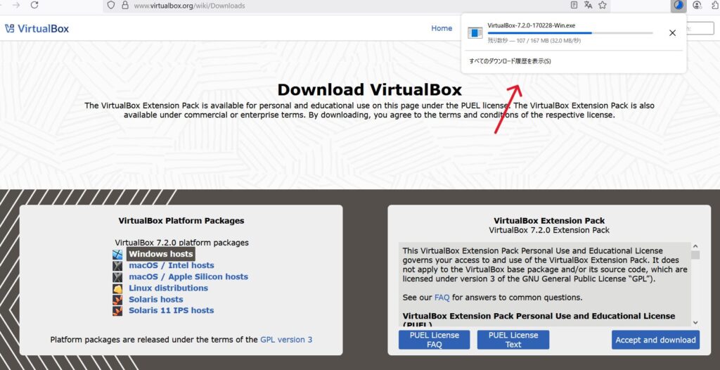
Task: Open the extensions puzzle icon
Action: 715,5
